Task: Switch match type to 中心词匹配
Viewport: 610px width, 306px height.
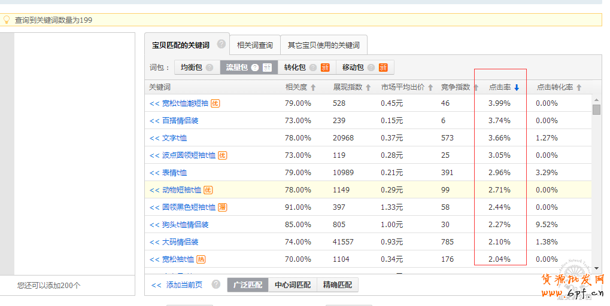Action: [293, 285]
